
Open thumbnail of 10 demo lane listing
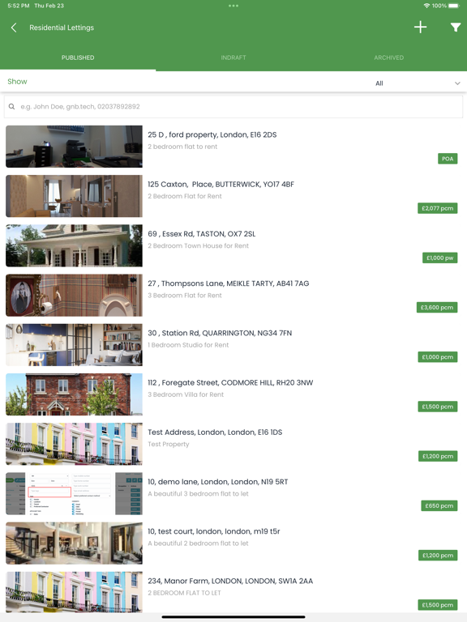click(x=74, y=493)
